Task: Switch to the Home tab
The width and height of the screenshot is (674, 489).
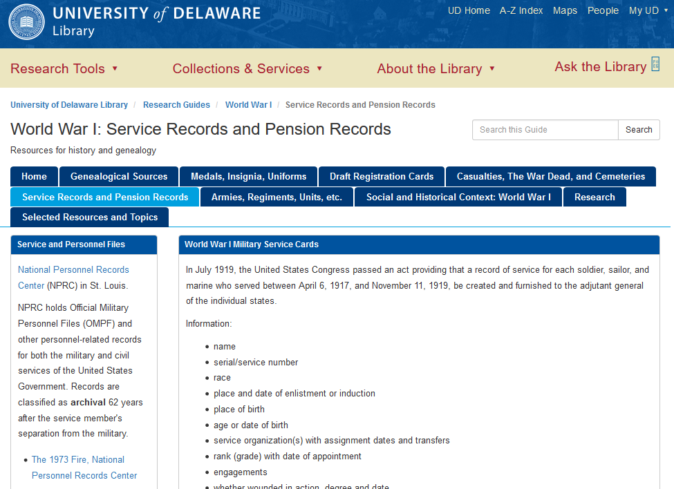Action: pyautogui.click(x=34, y=176)
